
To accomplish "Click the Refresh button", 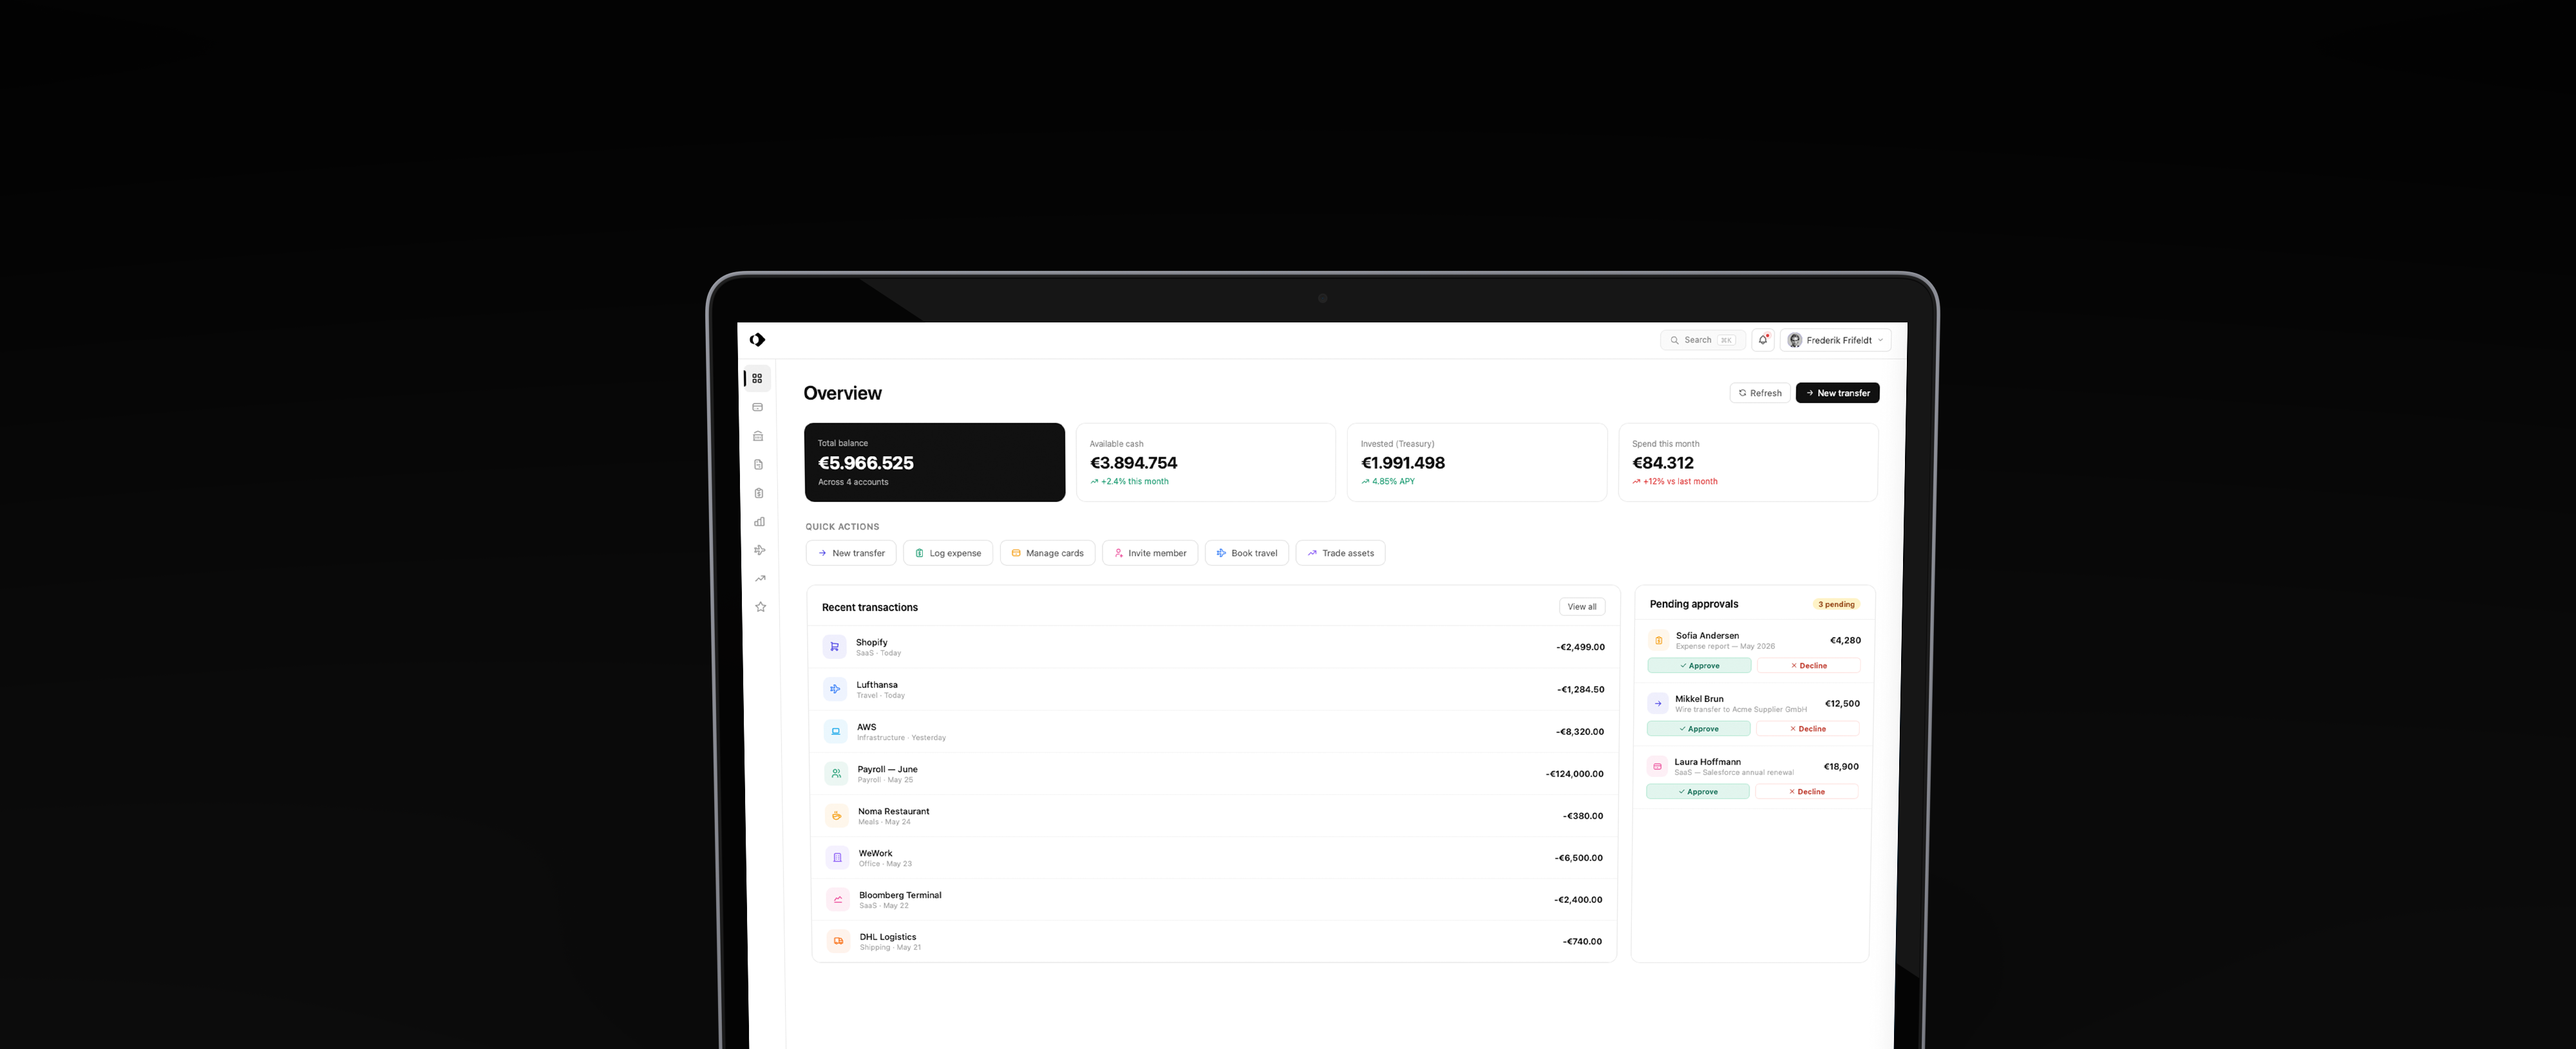I will click(x=1760, y=393).
